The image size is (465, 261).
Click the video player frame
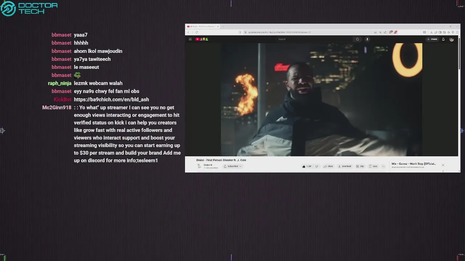click(x=322, y=100)
